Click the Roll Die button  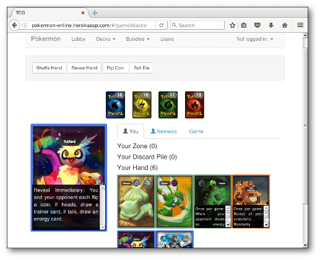pyautogui.click(x=142, y=68)
